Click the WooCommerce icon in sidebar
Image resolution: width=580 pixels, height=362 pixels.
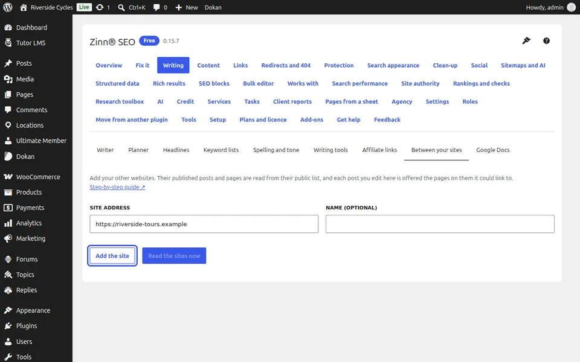pyautogui.click(x=8, y=177)
